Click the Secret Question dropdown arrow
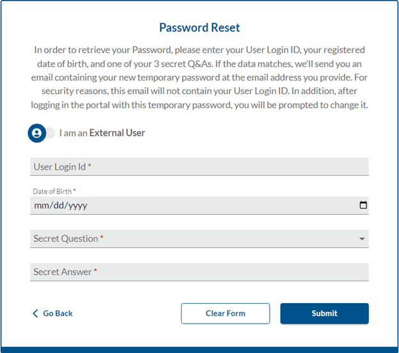This screenshot has height=353, width=399. [x=362, y=239]
